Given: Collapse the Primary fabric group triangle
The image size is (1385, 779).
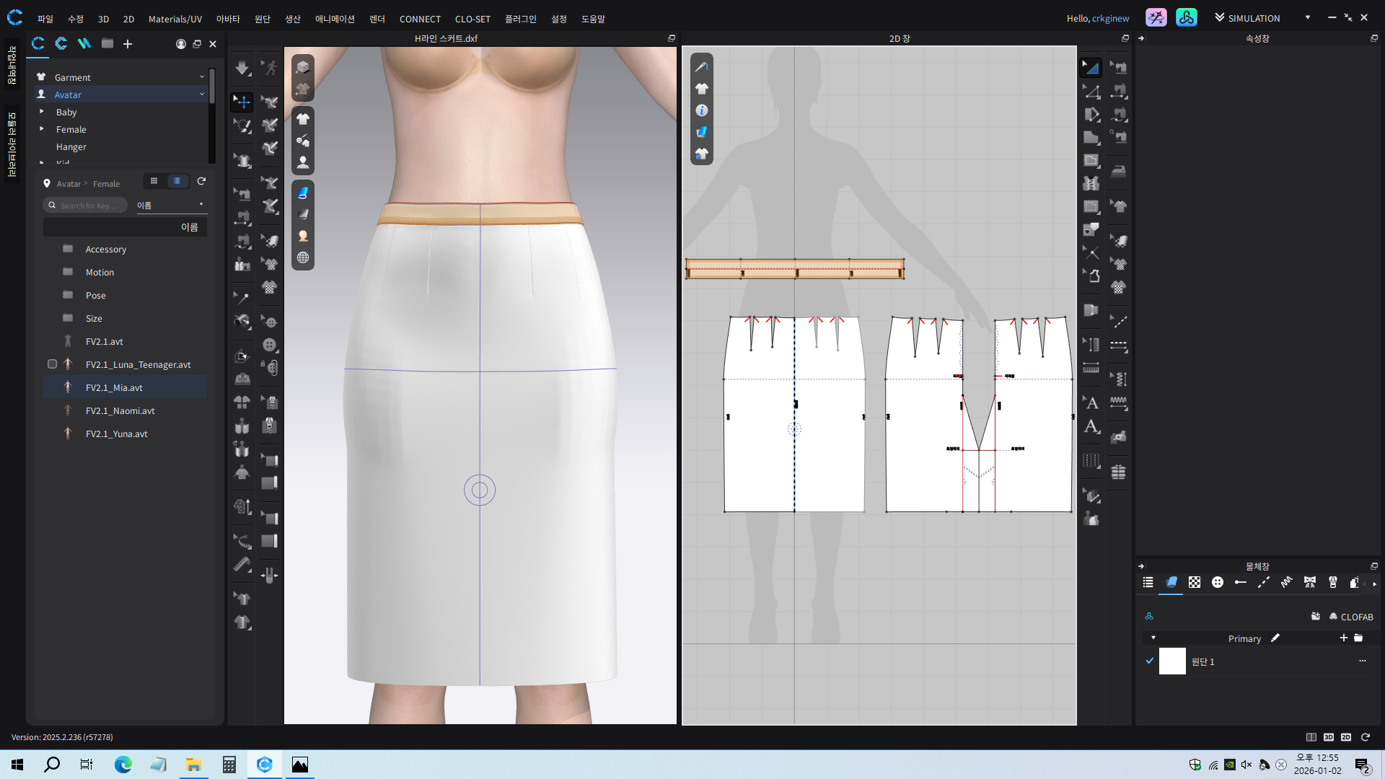Looking at the screenshot, I should [x=1153, y=638].
